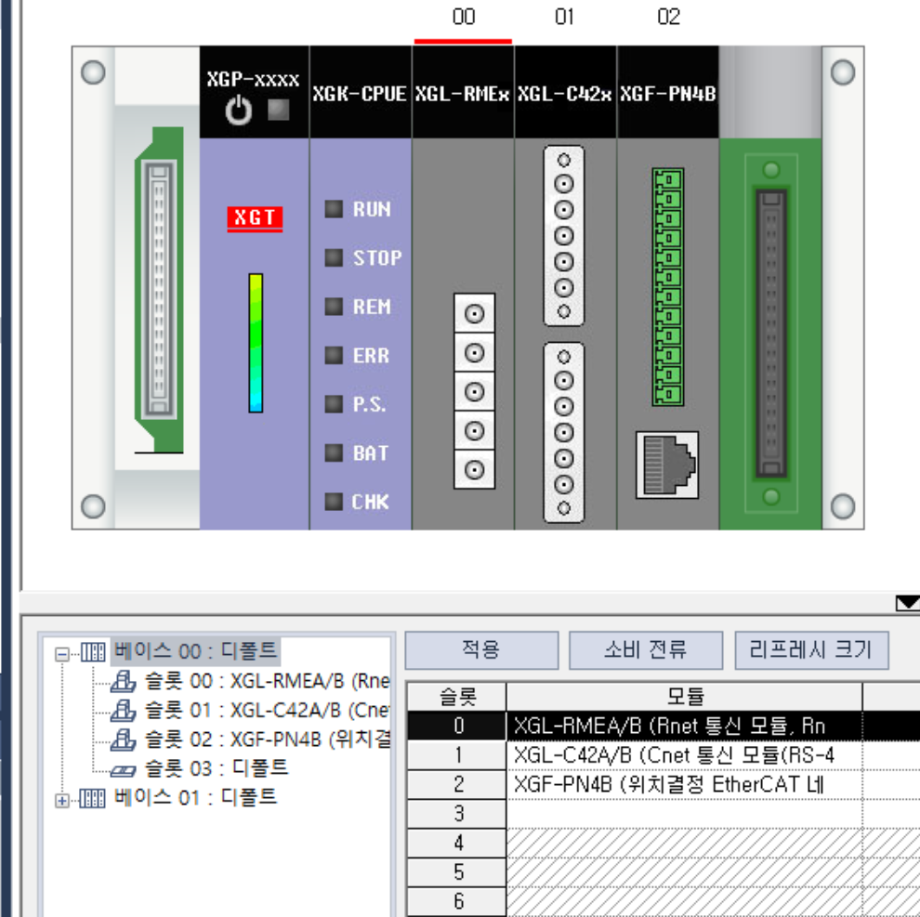920x917 pixels.
Task: Click the module icon beside 슬롯 00 tree item
Action: point(123,682)
